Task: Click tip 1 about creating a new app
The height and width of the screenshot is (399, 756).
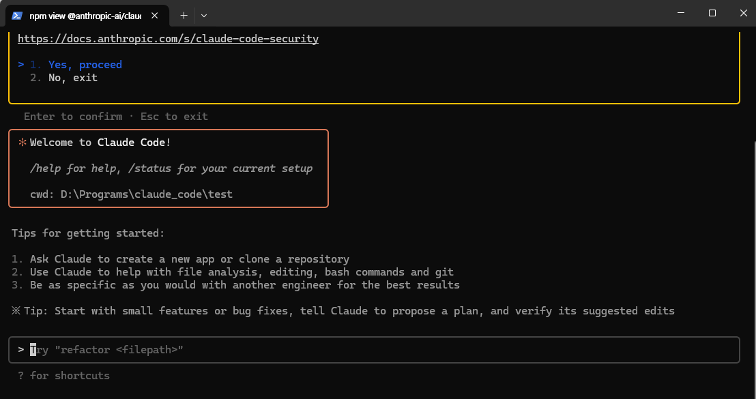Action: click(x=180, y=259)
